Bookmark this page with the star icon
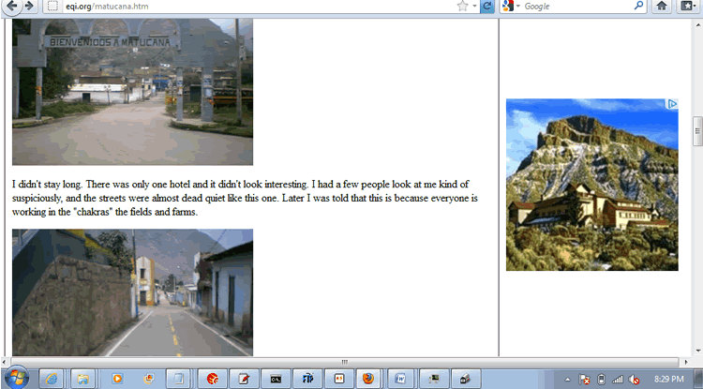703x389 pixels. pos(462,6)
